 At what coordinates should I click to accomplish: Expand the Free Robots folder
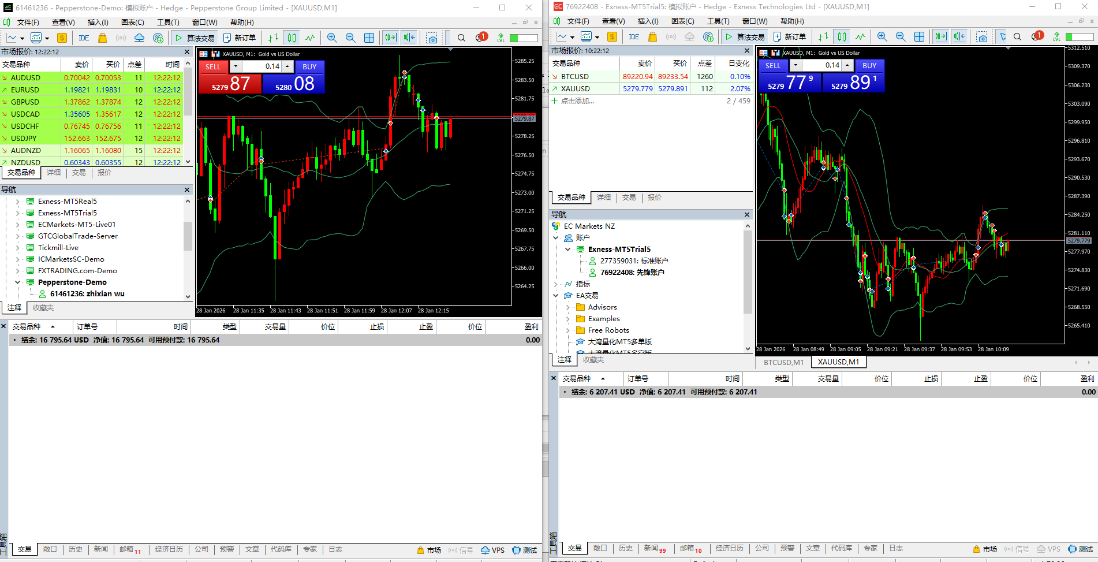[568, 330]
